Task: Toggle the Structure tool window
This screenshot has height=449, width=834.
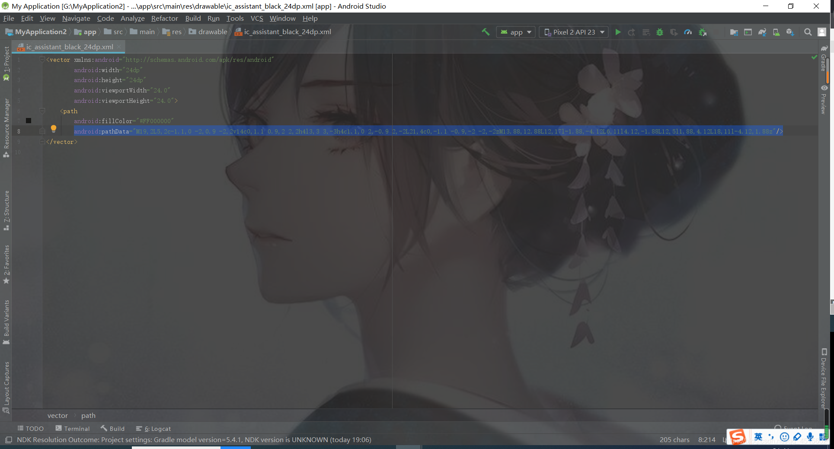Action: [x=6, y=210]
